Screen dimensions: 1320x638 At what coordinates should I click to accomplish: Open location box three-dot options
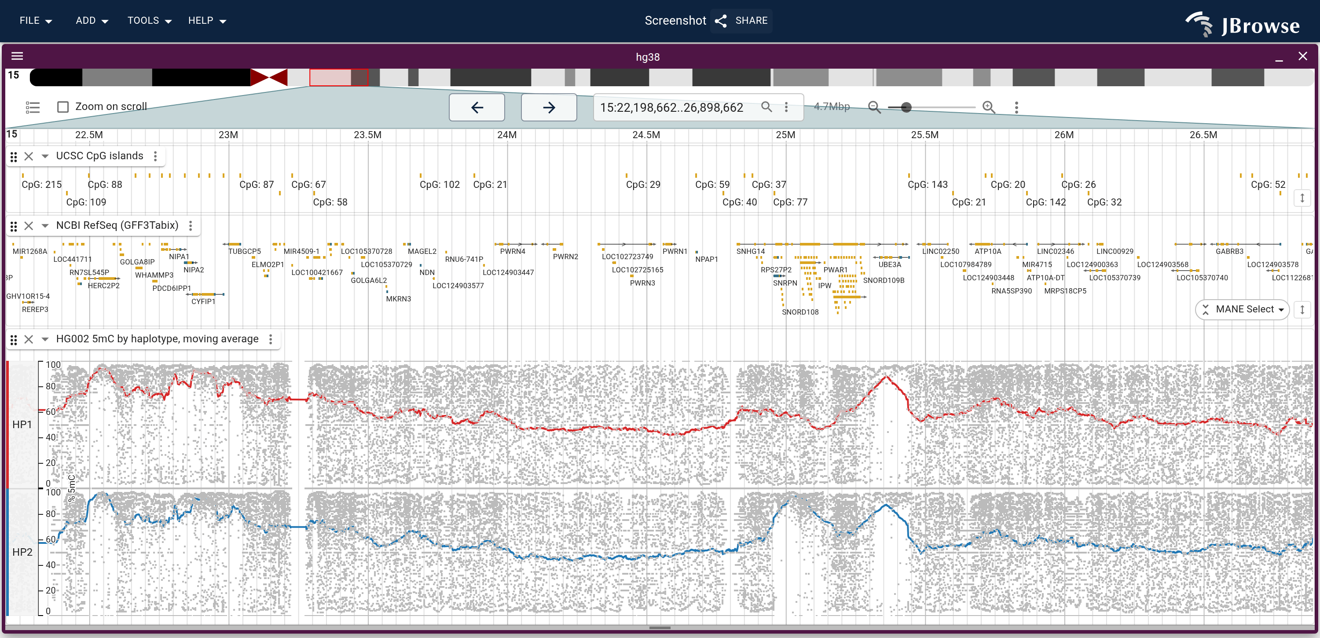pyautogui.click(x=786, y=107)
